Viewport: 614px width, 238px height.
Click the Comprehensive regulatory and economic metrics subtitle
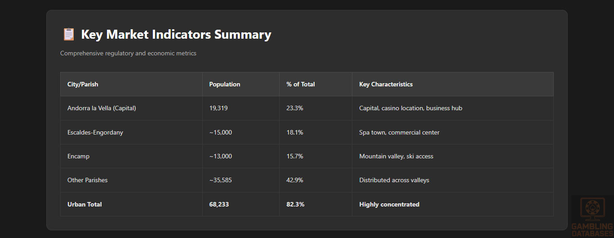(128, 53)
